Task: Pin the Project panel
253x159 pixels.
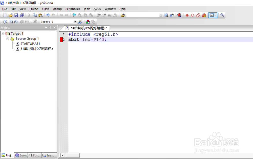Action: (50, 28)
